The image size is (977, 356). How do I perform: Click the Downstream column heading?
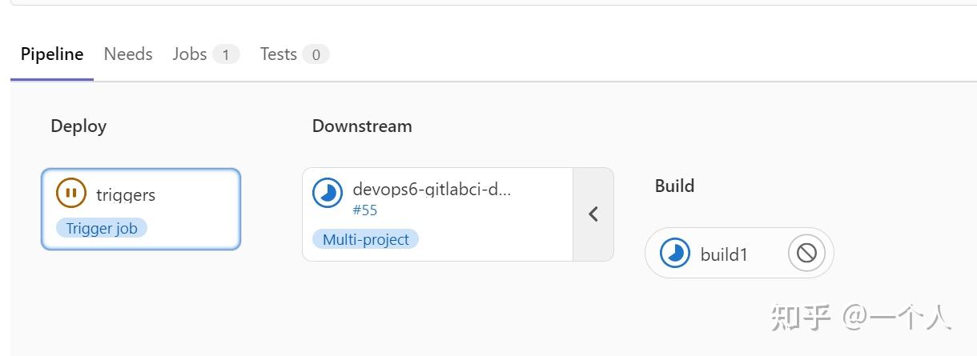click(362, 126)
